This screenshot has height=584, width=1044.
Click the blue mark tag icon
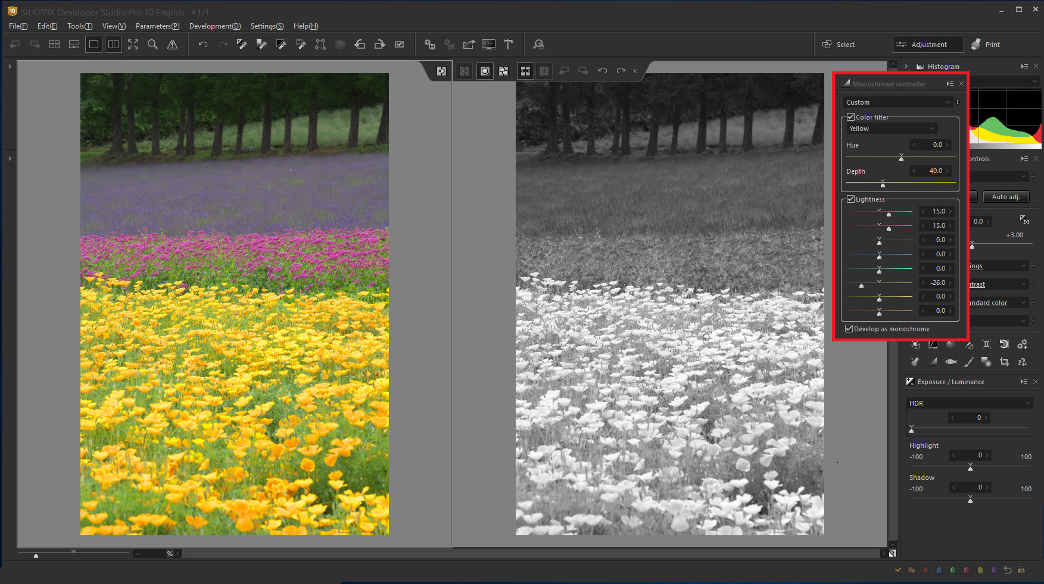coord(939,570)
